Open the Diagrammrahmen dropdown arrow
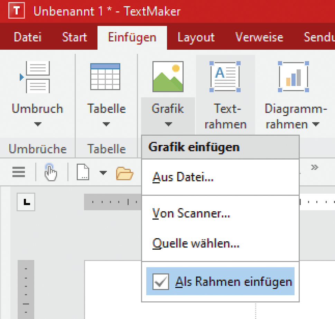The height and width of the screenshot is (319, 335). 316,124
